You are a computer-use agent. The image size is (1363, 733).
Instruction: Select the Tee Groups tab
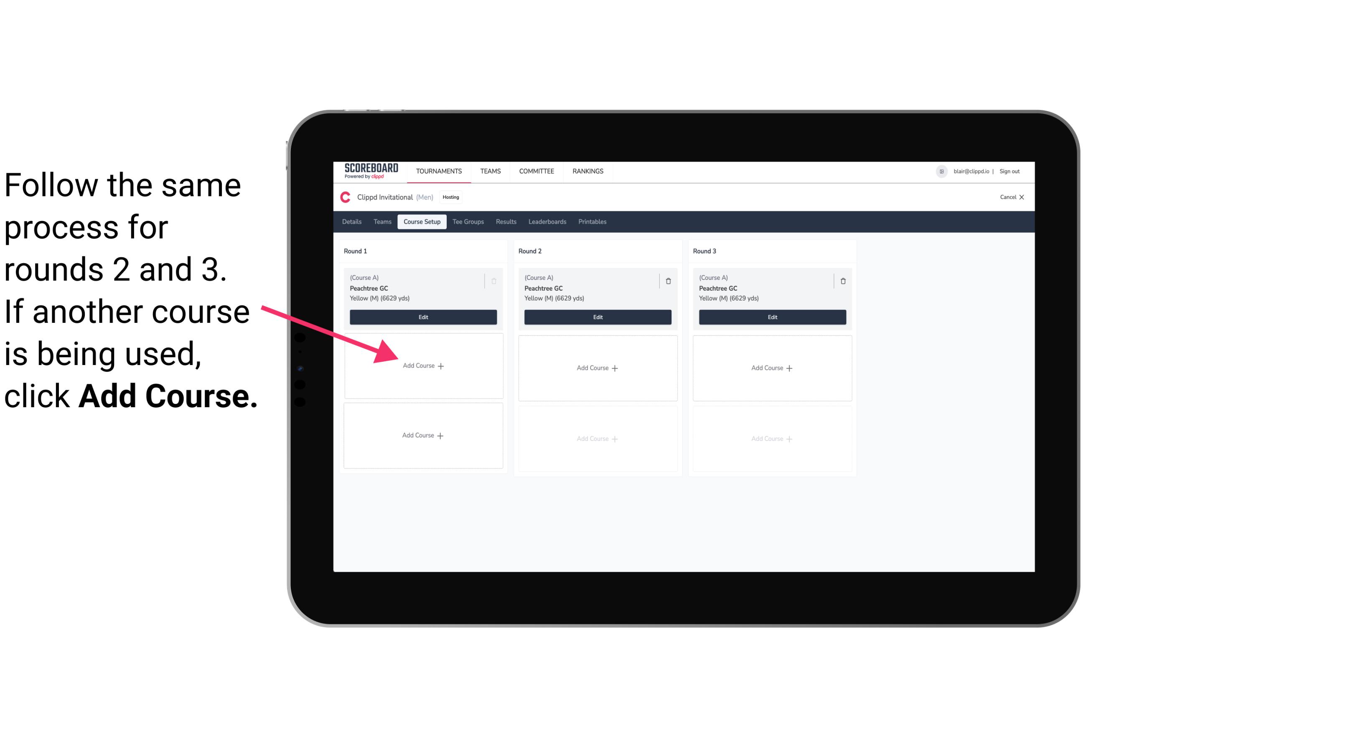[x=469, y=222]
